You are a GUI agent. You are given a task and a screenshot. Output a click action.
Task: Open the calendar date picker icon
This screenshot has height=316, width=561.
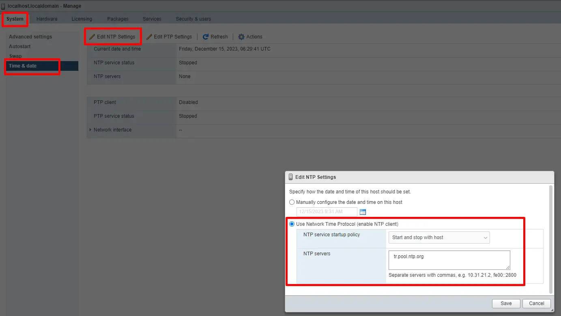coord(363,212)
